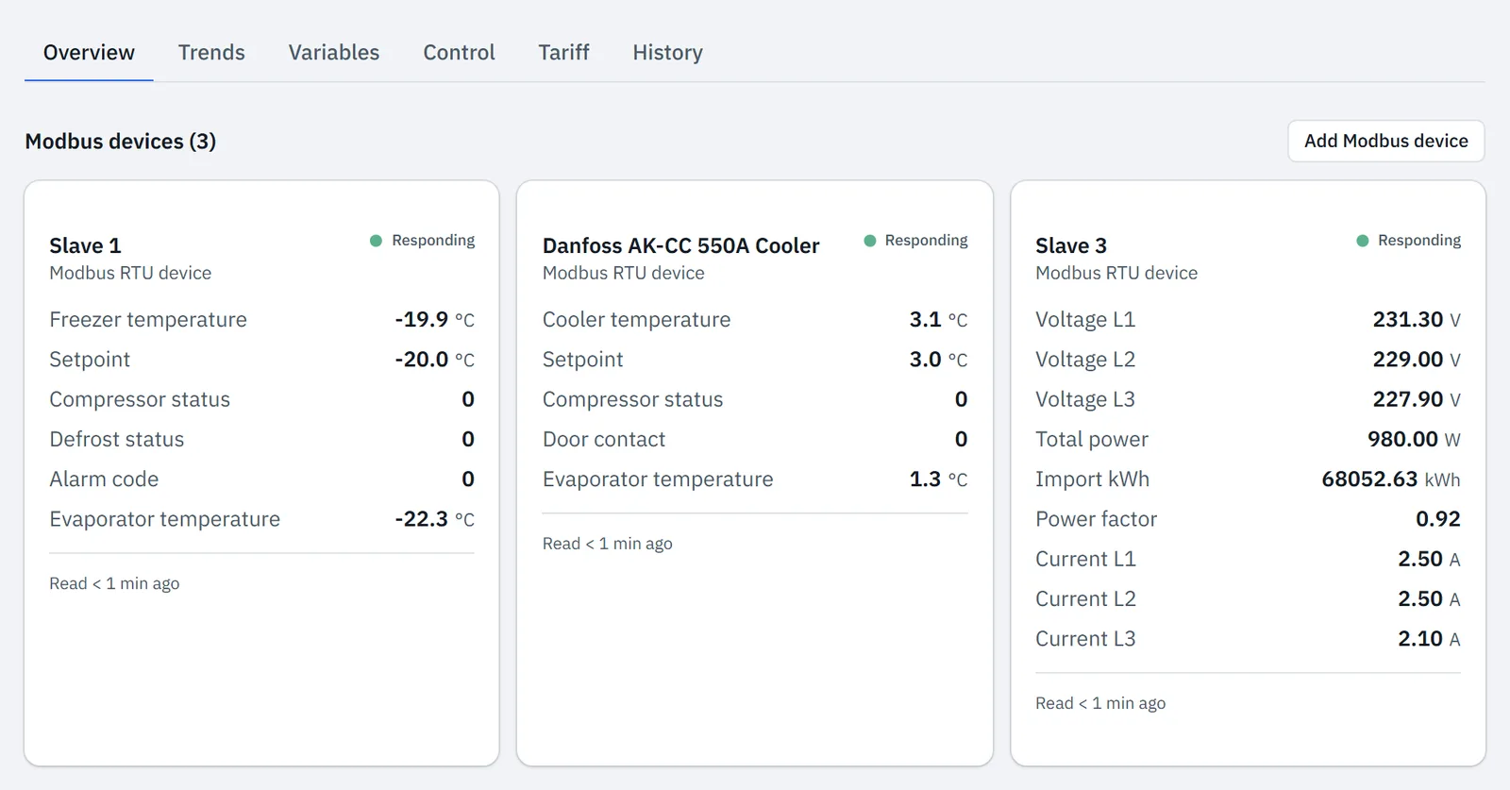Switch to the Overview tab
This screenshot has height=790, width=1510.
click(x=89, y=53)
